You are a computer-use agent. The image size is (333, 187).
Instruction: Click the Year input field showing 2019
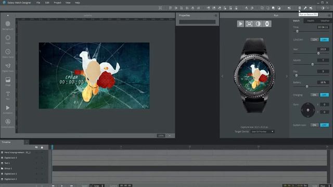(323, 49)
